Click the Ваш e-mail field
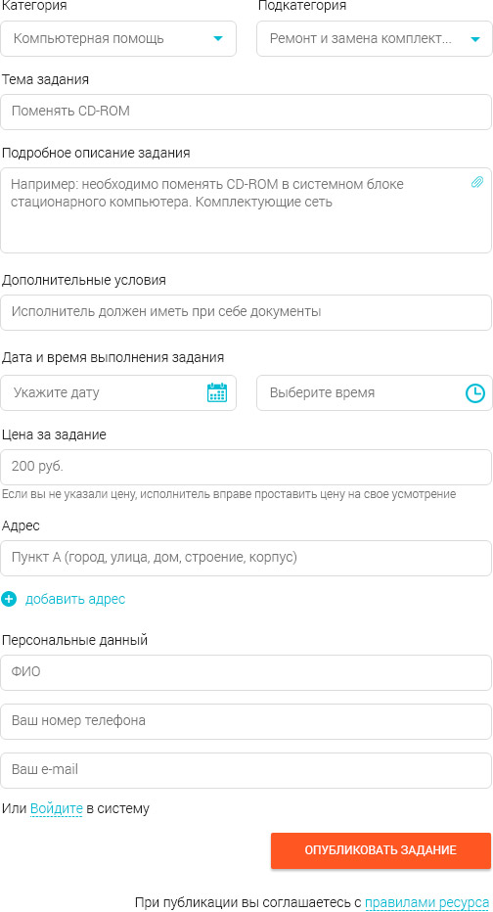Image resolution: width=493 pixels, height=912 pixels. click(x=246, y=771)
